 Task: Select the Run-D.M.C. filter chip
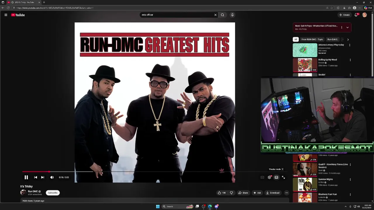pos(333,39)
